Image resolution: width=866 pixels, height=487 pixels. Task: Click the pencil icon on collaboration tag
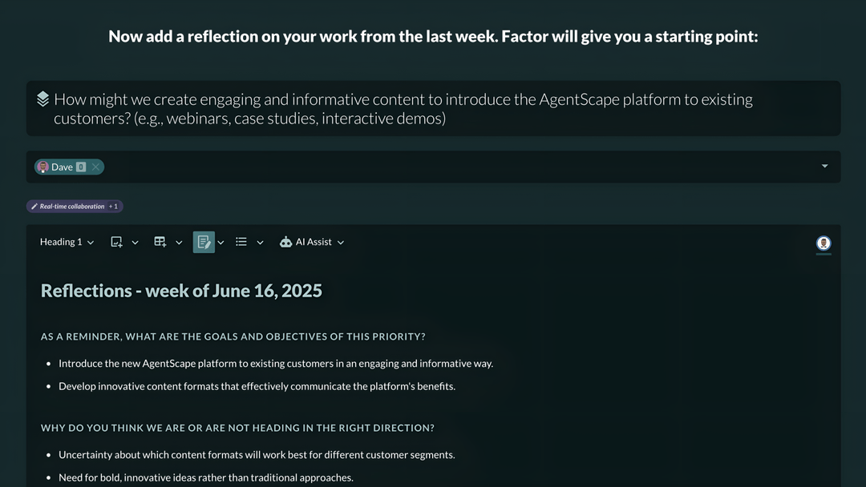(x=34, y=207)
